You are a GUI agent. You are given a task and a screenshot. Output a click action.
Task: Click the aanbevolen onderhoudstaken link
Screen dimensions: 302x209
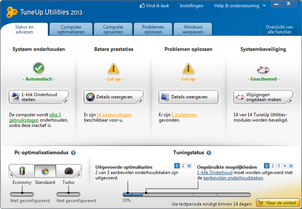pyautogui.click(x=233, y=178)
